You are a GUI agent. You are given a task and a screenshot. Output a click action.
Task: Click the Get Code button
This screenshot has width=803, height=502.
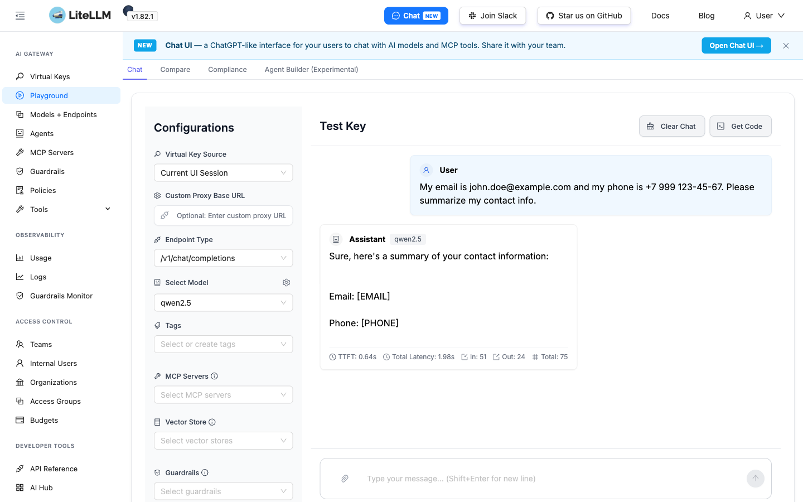click(x=741, y=126)
